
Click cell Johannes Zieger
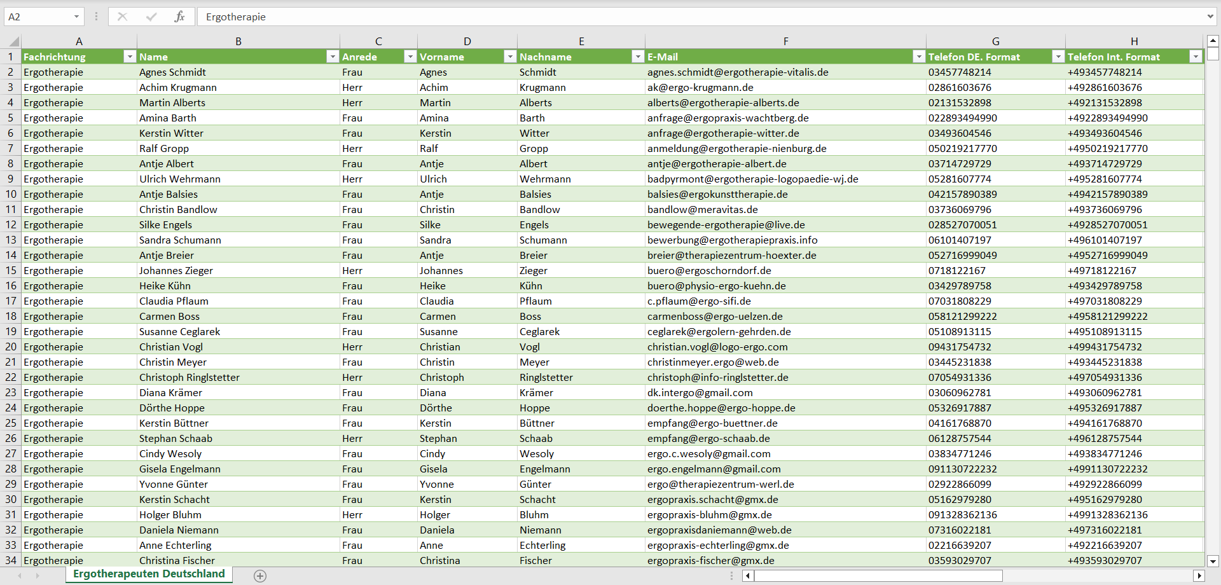pyautogui.click(x=238, y=270)
